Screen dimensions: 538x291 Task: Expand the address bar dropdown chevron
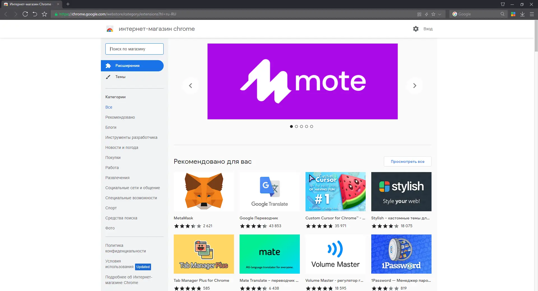click(x=440, y=14)
